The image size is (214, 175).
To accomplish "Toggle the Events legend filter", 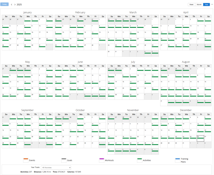I will point(26,160).
